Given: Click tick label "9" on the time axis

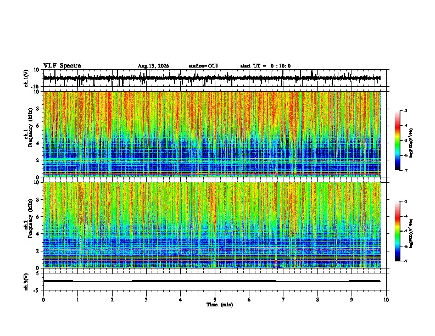Looking at the screenshot, I should click(352, 300).
